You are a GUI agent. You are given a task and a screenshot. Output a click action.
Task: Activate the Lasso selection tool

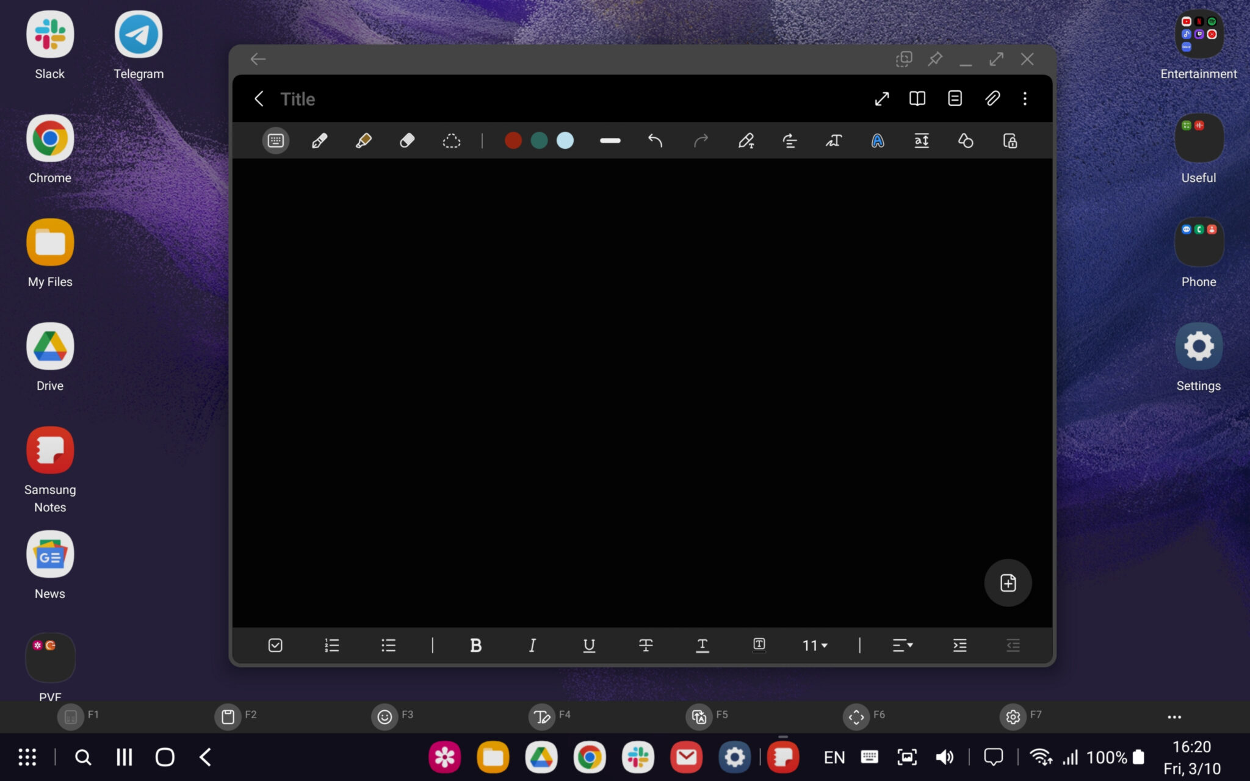tap(451, 140)
